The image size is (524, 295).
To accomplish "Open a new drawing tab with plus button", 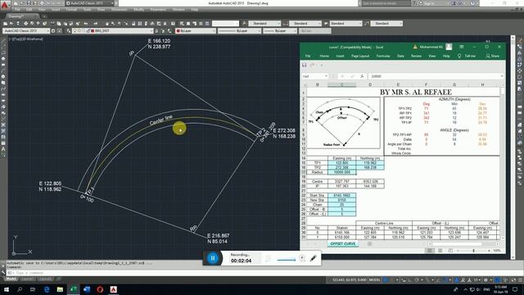I will pos(43,16).
